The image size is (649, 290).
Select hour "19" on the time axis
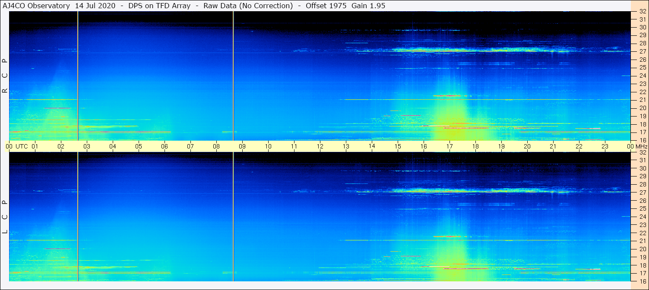[501, 146]
